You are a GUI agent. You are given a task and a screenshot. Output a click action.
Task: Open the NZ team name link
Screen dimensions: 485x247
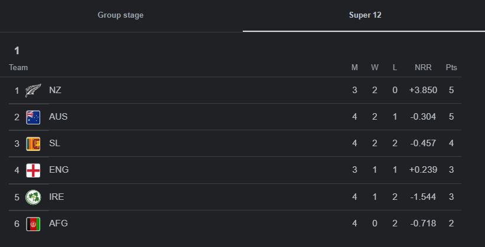click(x=55, y=90)
